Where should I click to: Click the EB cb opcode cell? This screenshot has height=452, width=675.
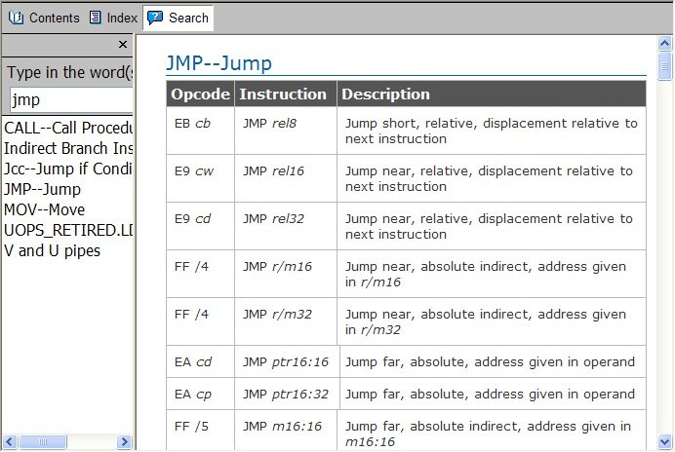coord(200,131)
